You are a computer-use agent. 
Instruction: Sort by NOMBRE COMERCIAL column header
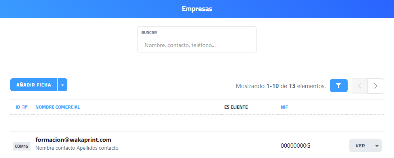point(57,107)
